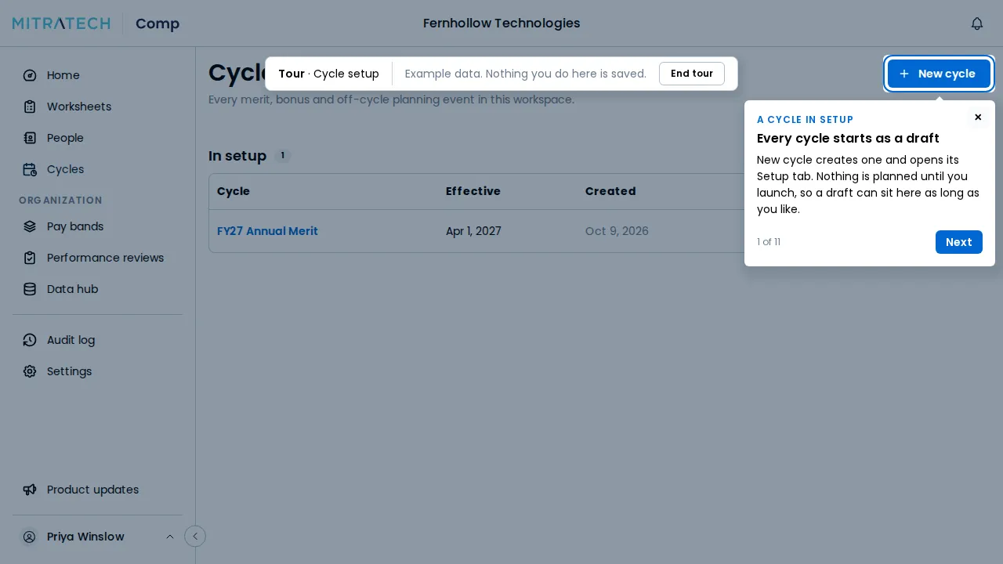1003x564 pixels.
Task: Click the Home gauge icon in sidebar
Action: tap(30, 75)
